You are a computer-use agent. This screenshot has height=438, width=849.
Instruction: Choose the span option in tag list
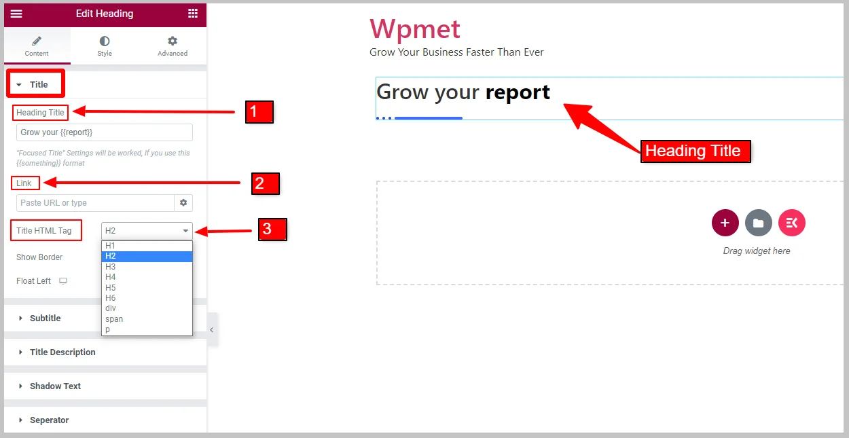tap(114, 319)
